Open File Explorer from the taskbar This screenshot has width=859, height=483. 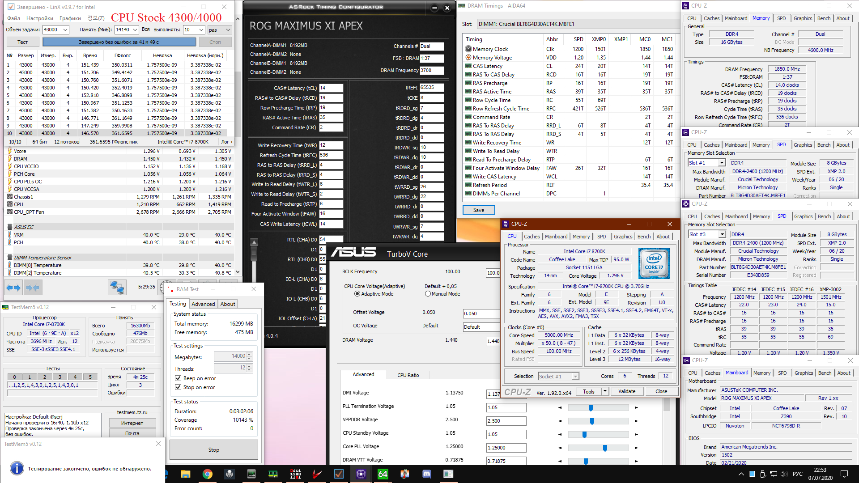click(185, 474)
